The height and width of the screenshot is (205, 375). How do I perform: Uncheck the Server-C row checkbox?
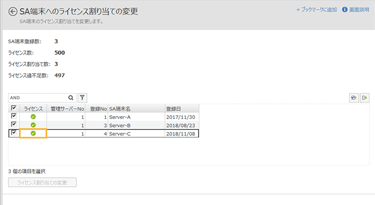click(x=14, y=133)
